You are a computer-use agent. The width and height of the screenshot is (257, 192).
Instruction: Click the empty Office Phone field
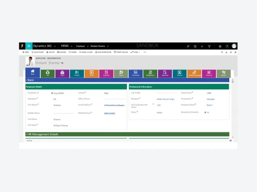coord(115,99)
